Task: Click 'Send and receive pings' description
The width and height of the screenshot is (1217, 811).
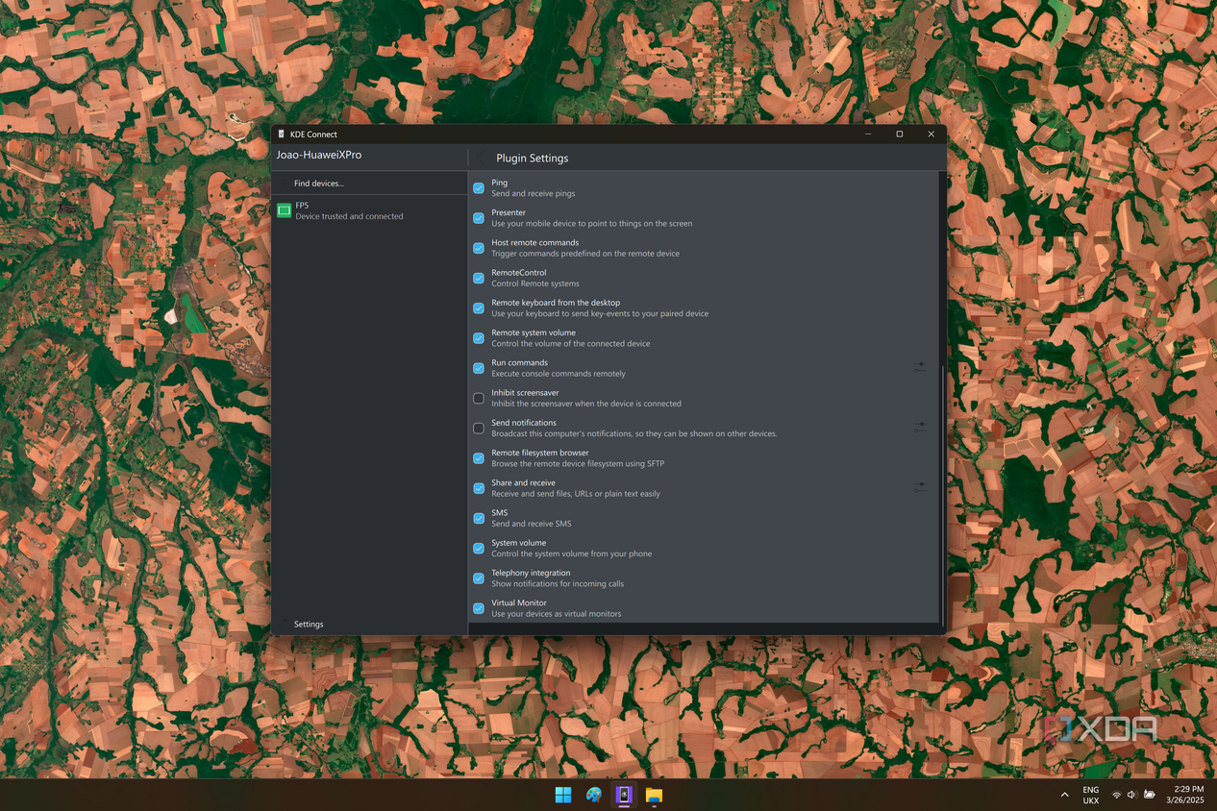Action: tap(534, 194)
